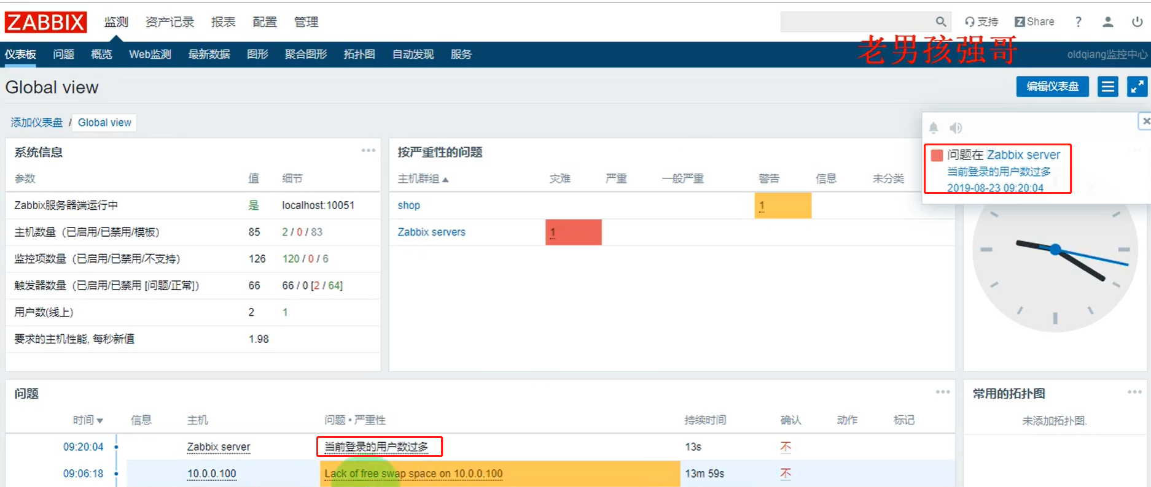Open the orange warning count for shop
This screenshot has height=487, width=1151.
[783, 205]
